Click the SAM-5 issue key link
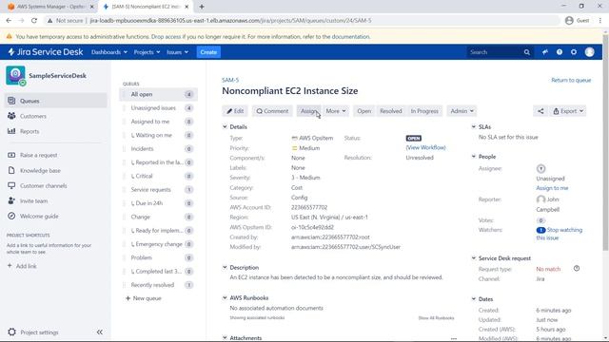This screenshot has height=342, width=609. coord(230,80)
